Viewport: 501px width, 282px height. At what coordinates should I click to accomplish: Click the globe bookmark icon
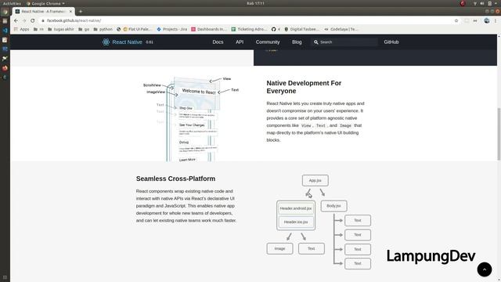coord(118,29)
